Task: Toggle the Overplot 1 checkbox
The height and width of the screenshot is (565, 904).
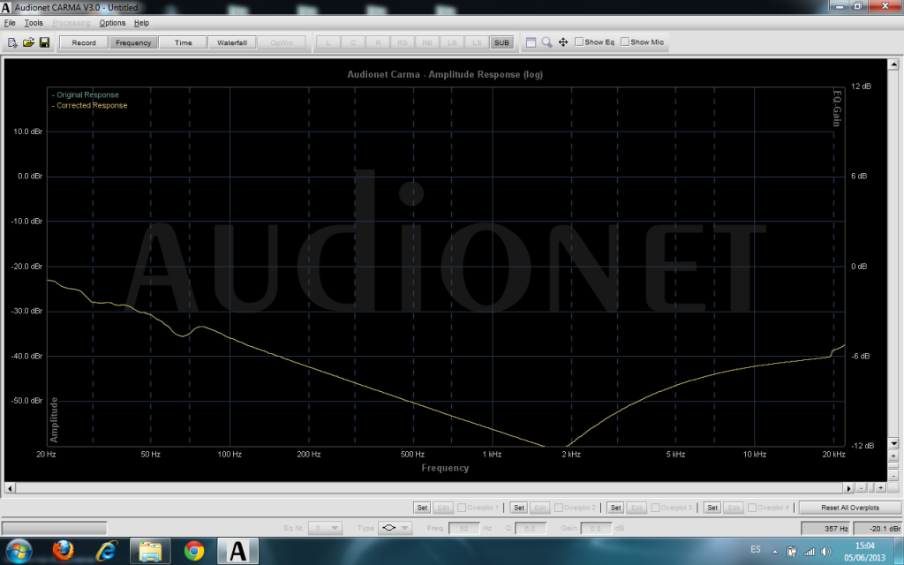Action: pyautogui.click(x=462, y=508)
